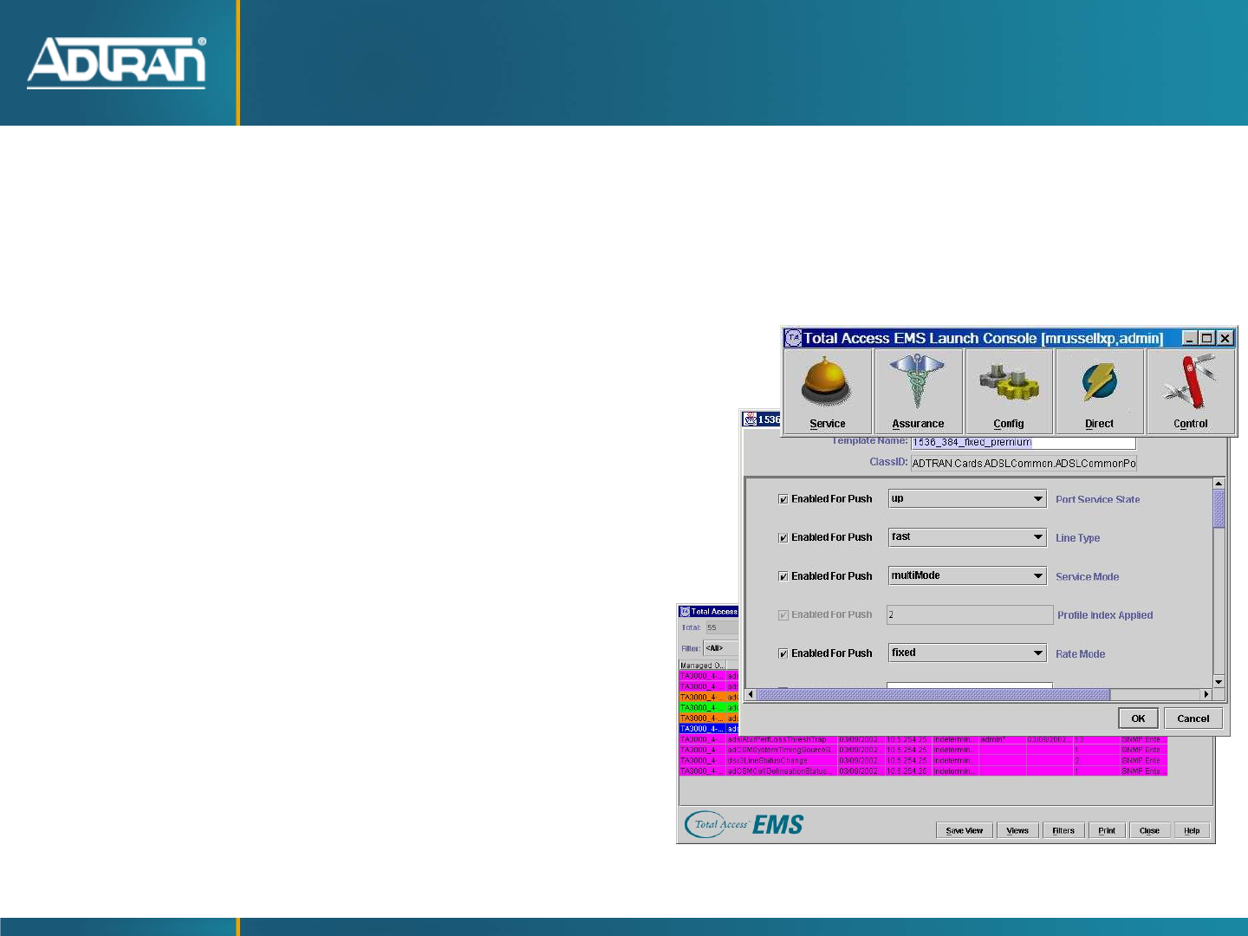Select the adslAturPerfLossThreshTrap alarm row

[x=923, y=739]
